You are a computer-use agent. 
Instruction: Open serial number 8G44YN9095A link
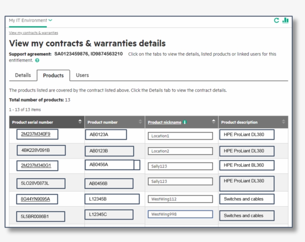[x=35, y=199]
